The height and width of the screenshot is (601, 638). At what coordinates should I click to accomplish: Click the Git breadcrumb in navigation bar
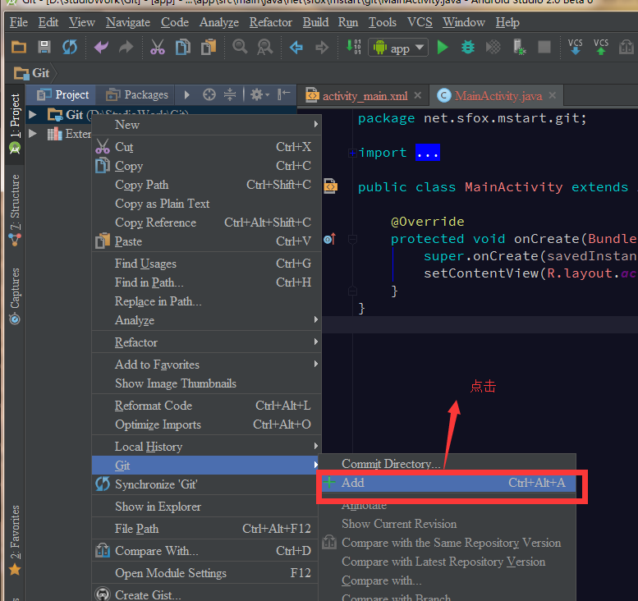pos(32,73)
